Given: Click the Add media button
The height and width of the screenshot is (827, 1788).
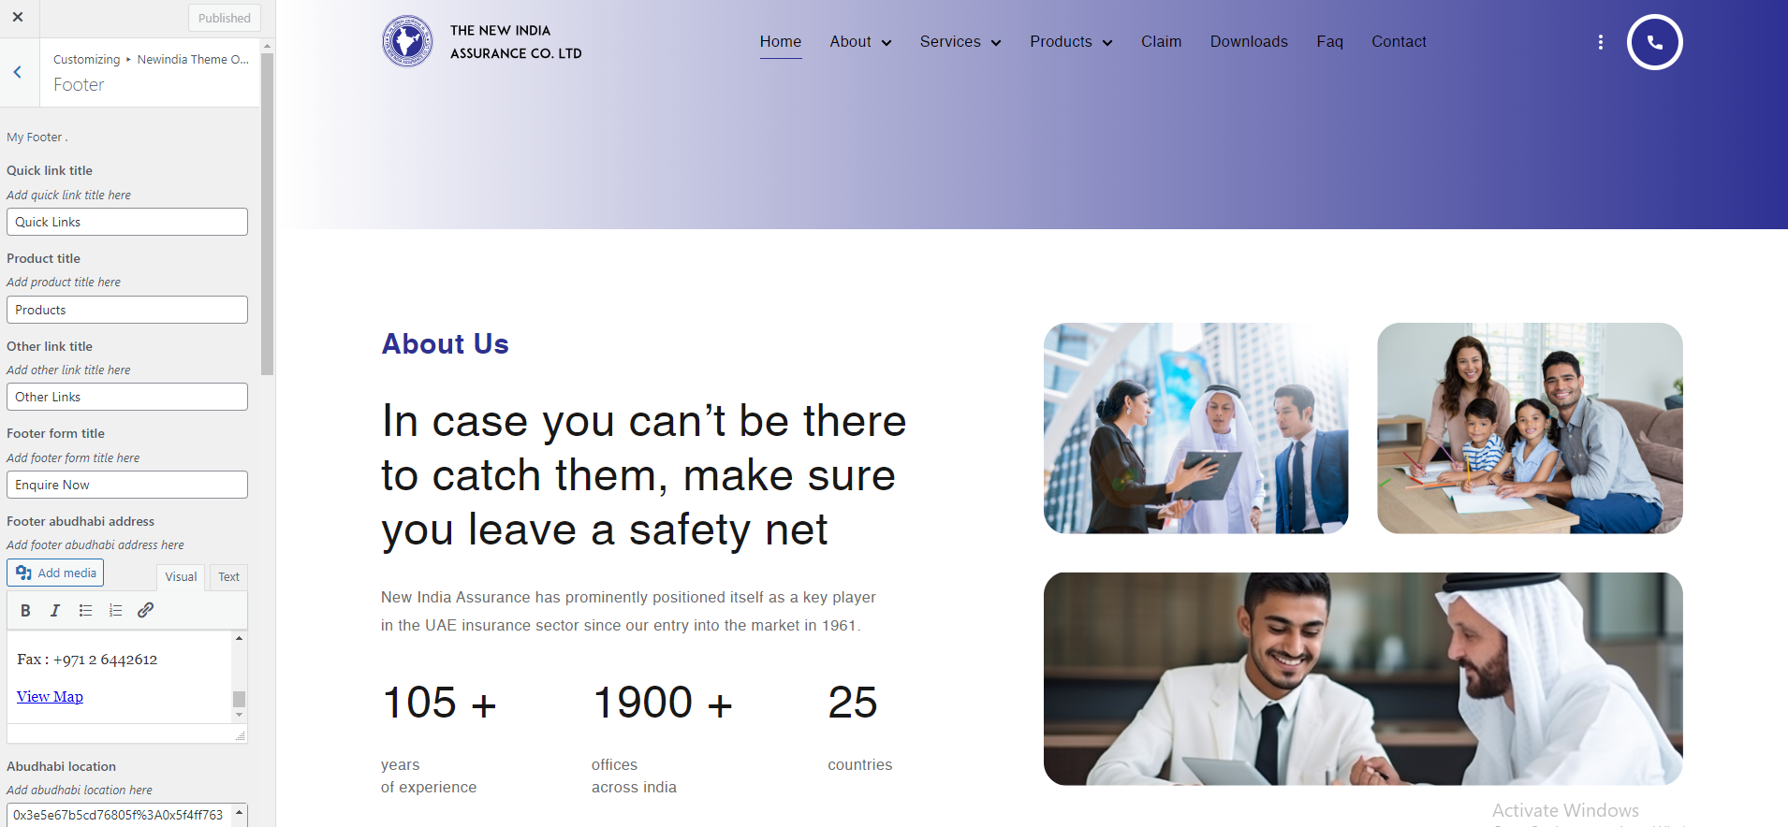Looking at the screenshot, I should pyautogui.click(x=55, y=573).
